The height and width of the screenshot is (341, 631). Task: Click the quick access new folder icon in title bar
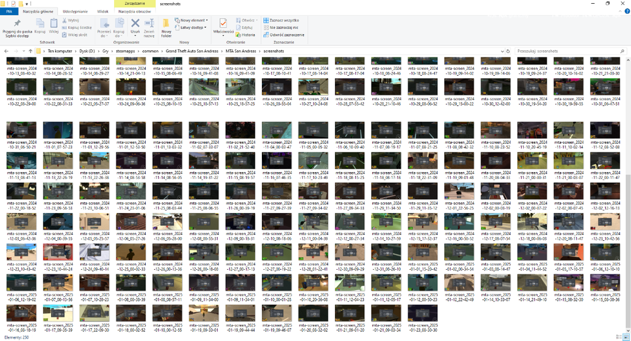click(20, 4)
